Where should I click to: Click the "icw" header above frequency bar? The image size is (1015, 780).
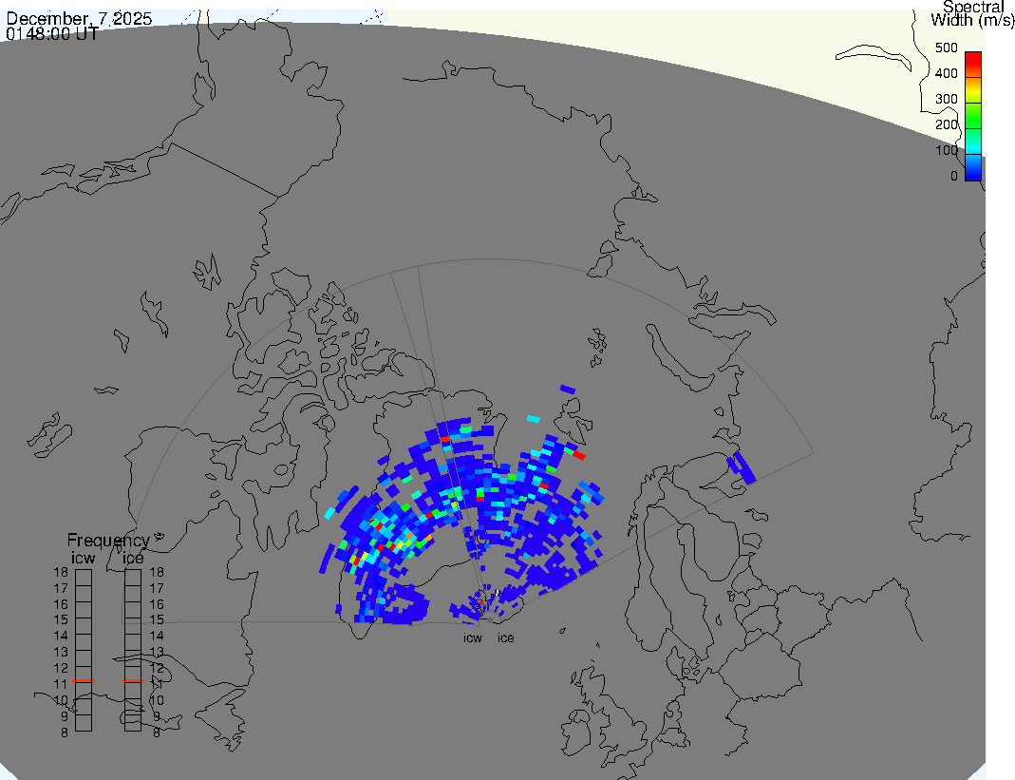[83, 558]
